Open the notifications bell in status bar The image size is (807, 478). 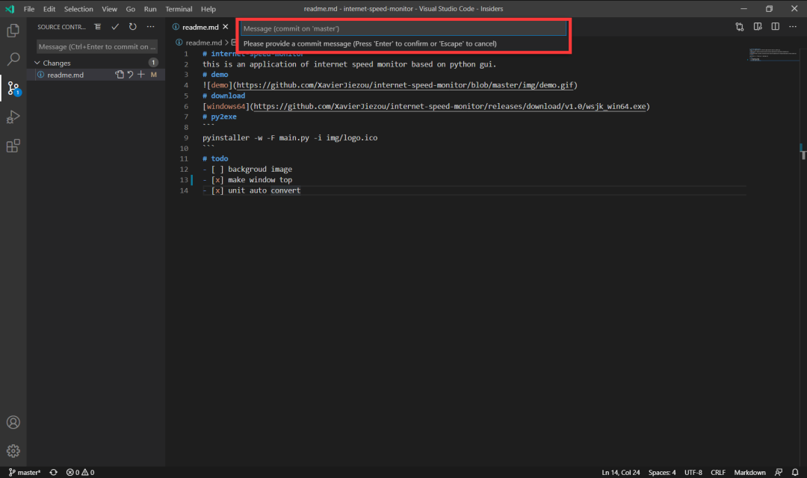(795, 472)
